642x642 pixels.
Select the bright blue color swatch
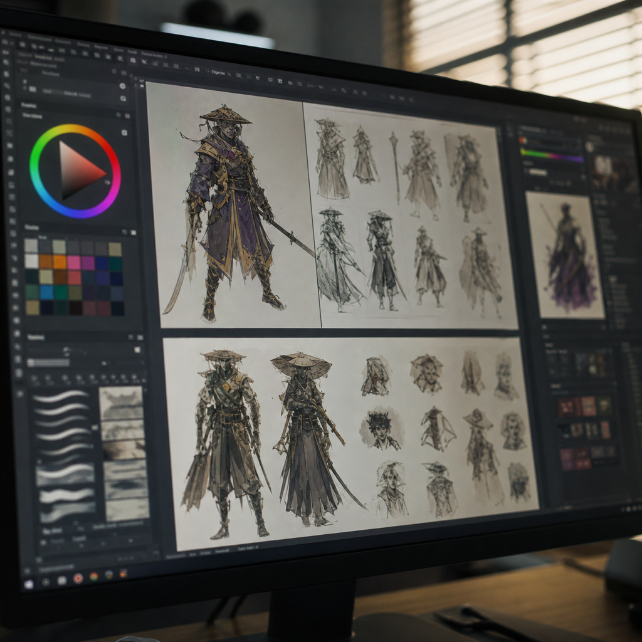[46, 292]
